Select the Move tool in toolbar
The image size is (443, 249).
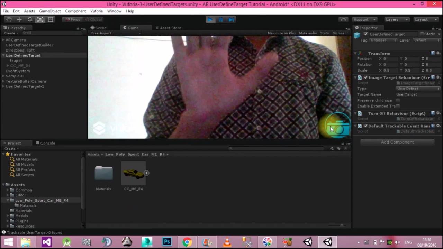(x=19, y=20)
